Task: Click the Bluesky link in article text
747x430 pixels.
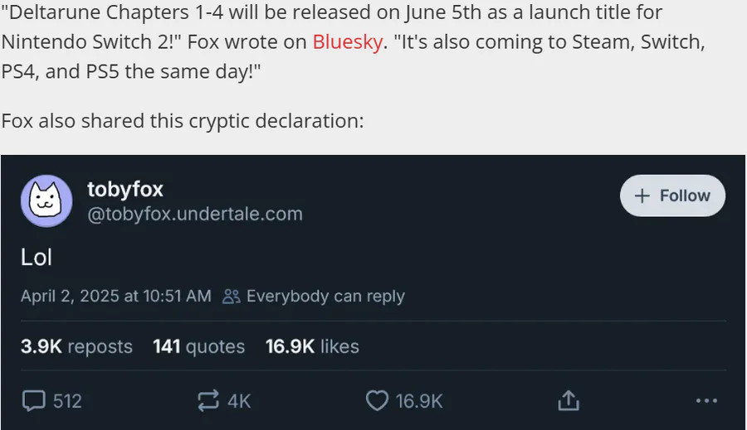Action: (347, 42)
